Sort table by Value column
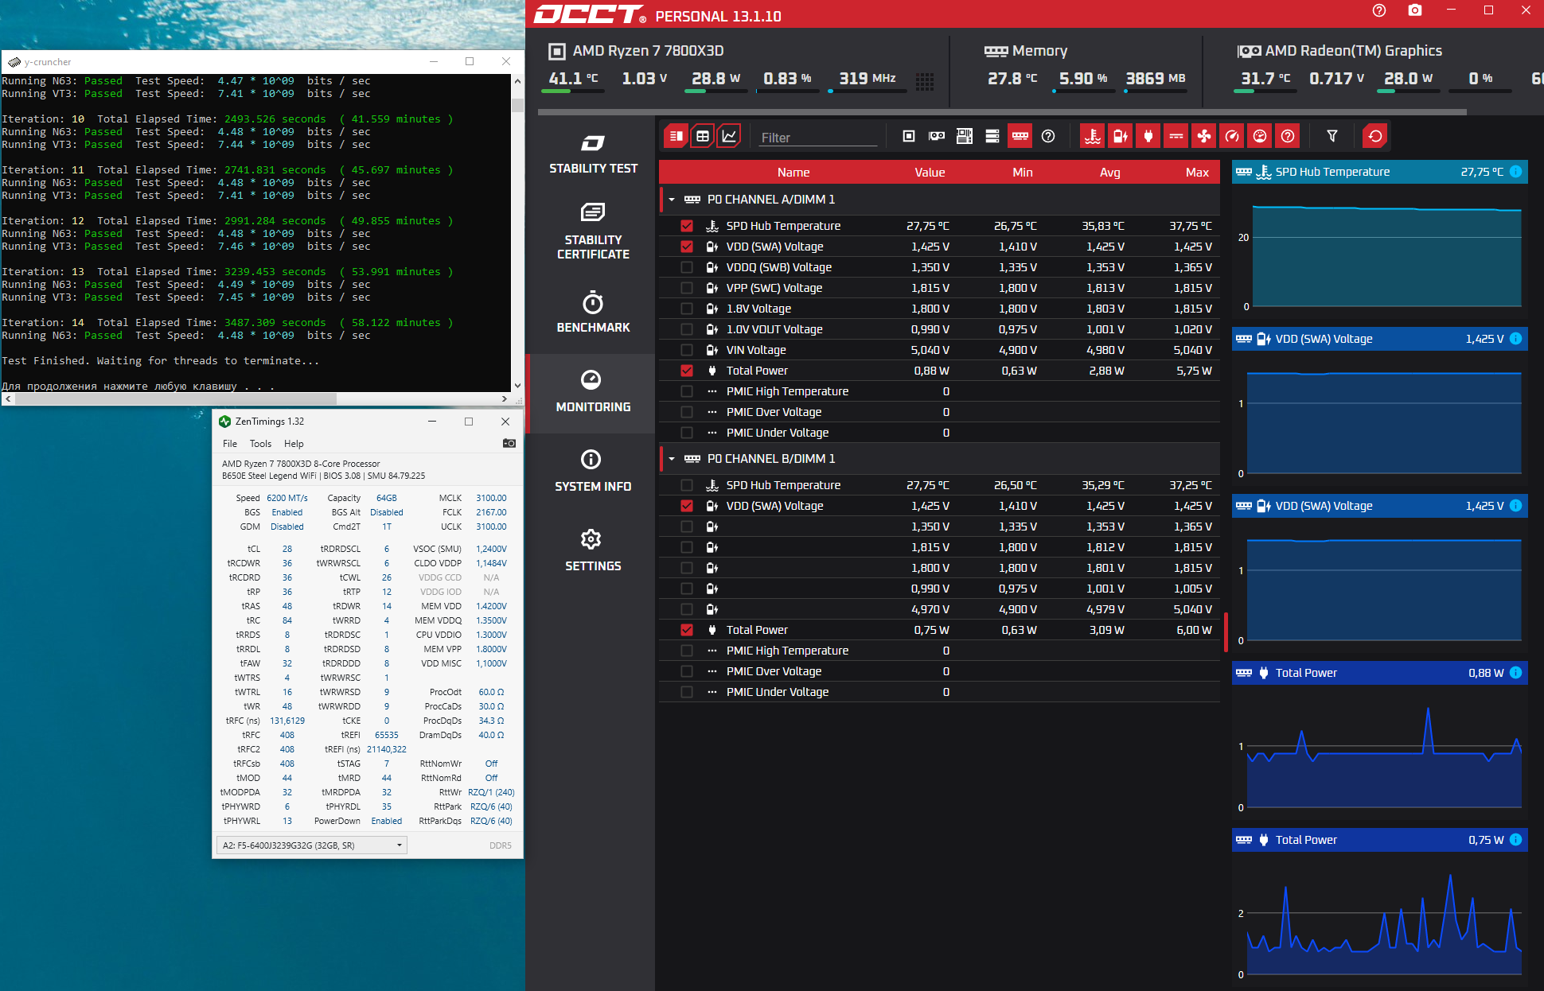1544x991 pixels. click(930, 172)
